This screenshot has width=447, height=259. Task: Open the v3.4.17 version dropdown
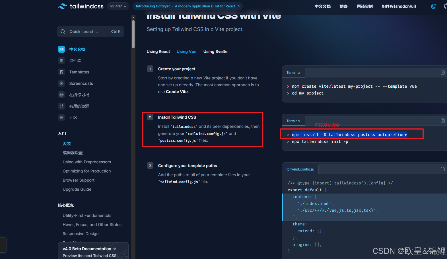tap(118, 6)
